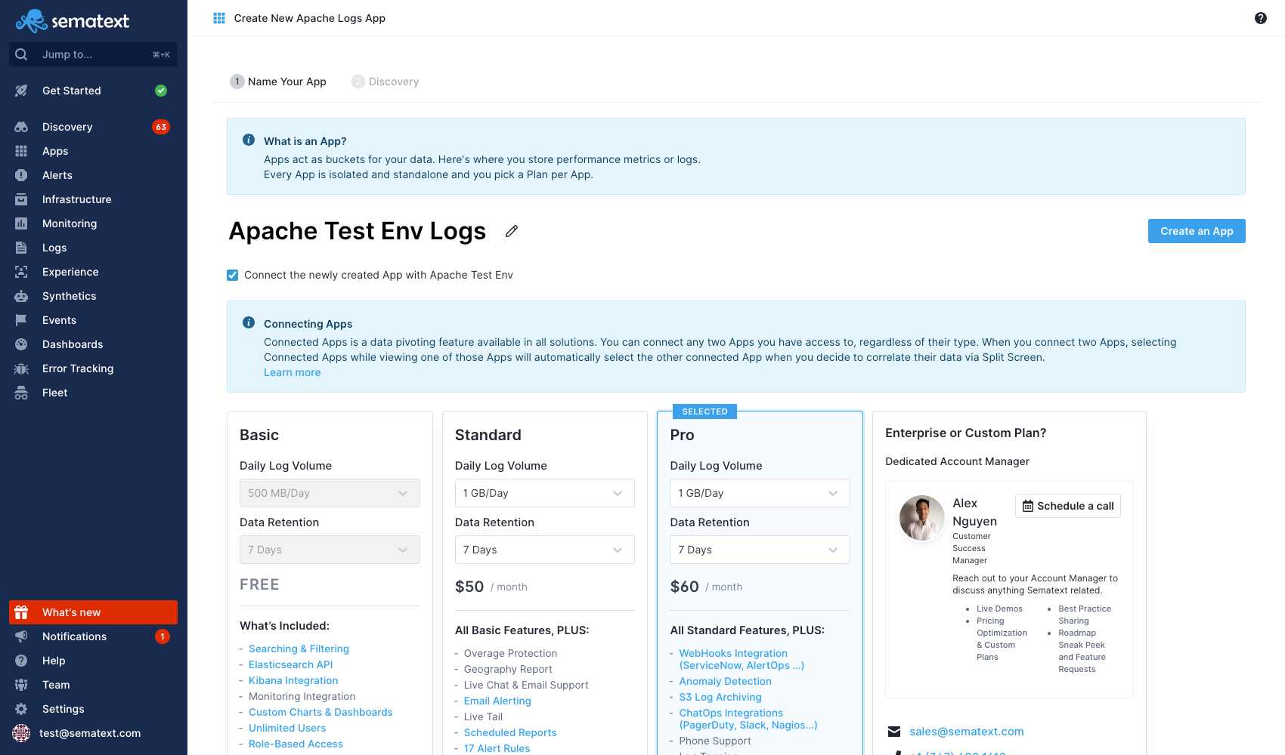The image size is (1285, 755).
Task: Click the Schedule a call button
Action: [1068, 506]
